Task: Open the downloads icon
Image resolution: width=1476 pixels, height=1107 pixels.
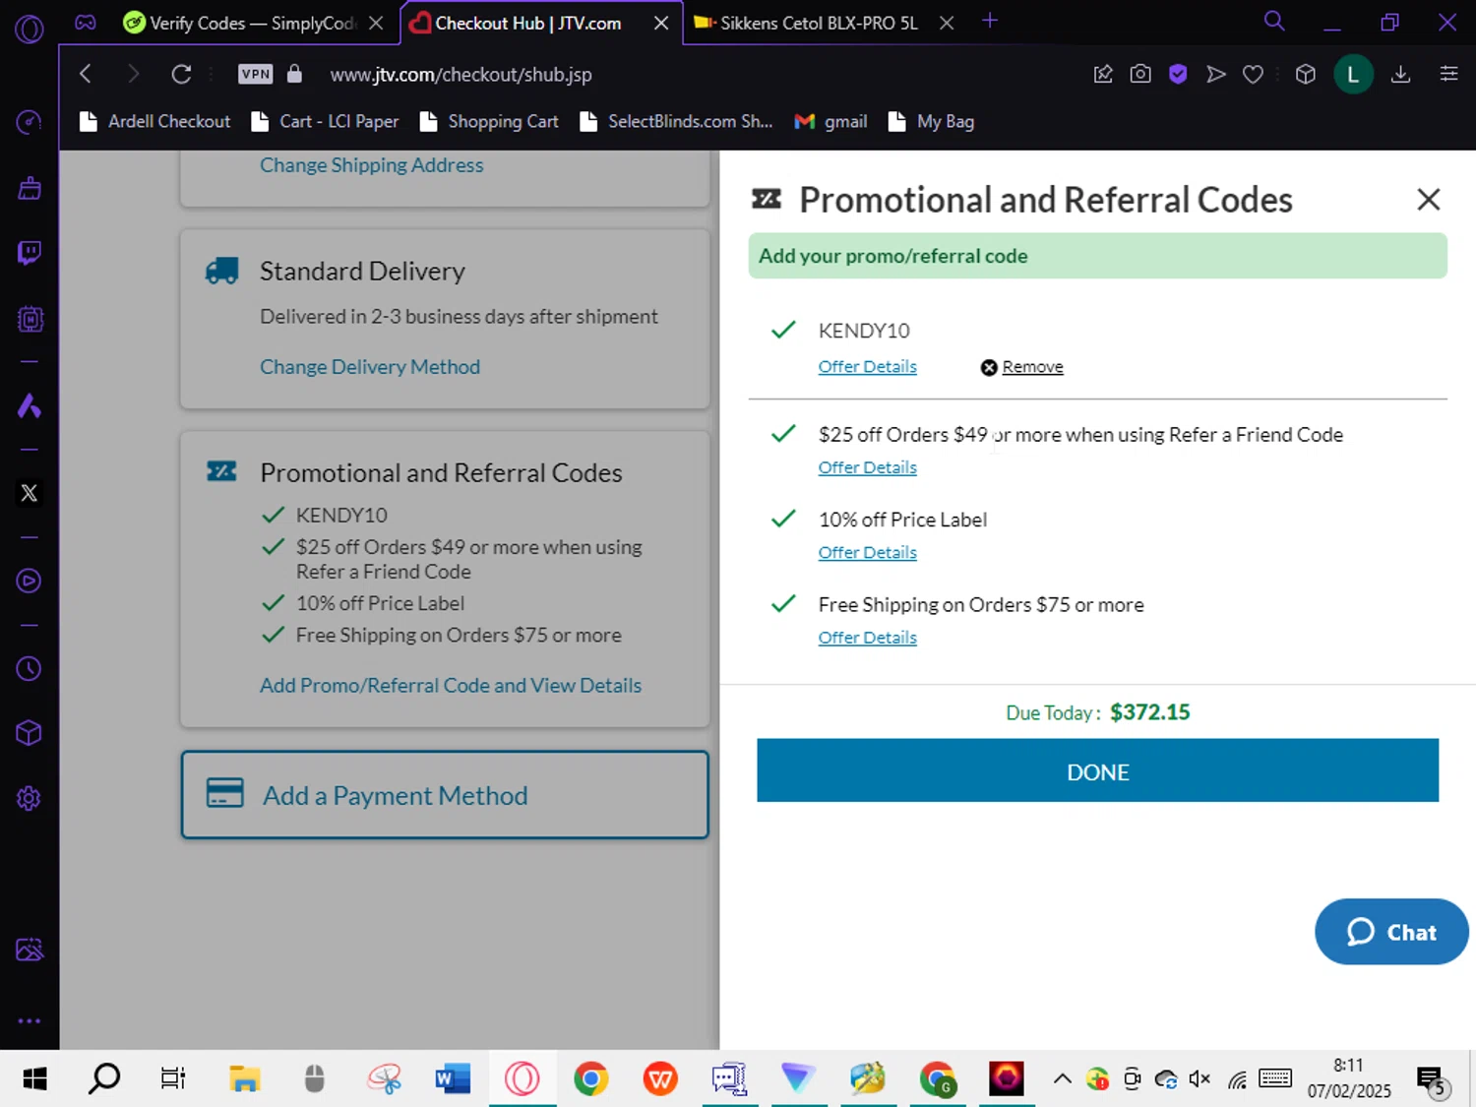Action: (1401, 74)
